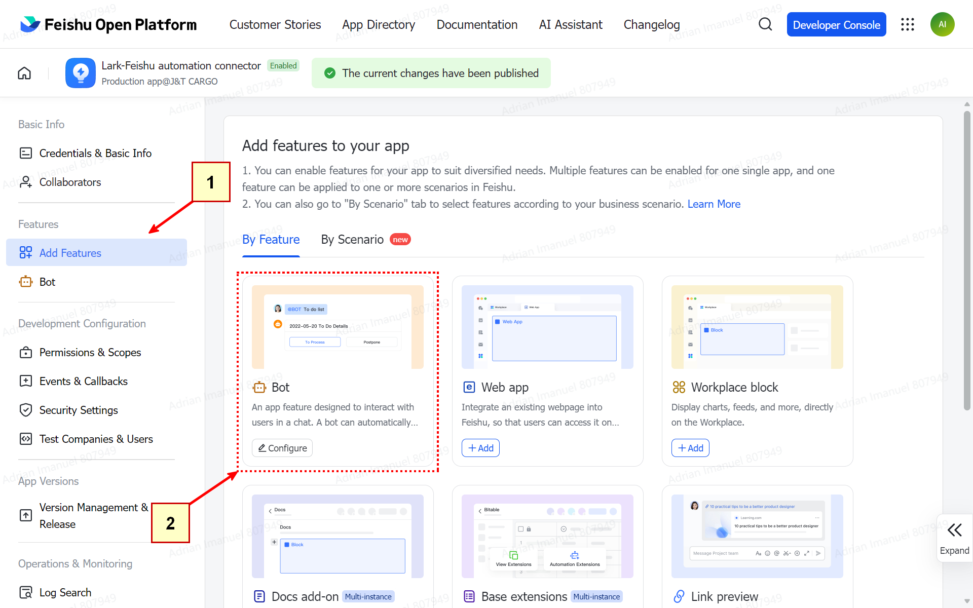973x608 pixels.
Task: Click the page vertical scrollbar thumb
Action: click(x=967, y=261)
